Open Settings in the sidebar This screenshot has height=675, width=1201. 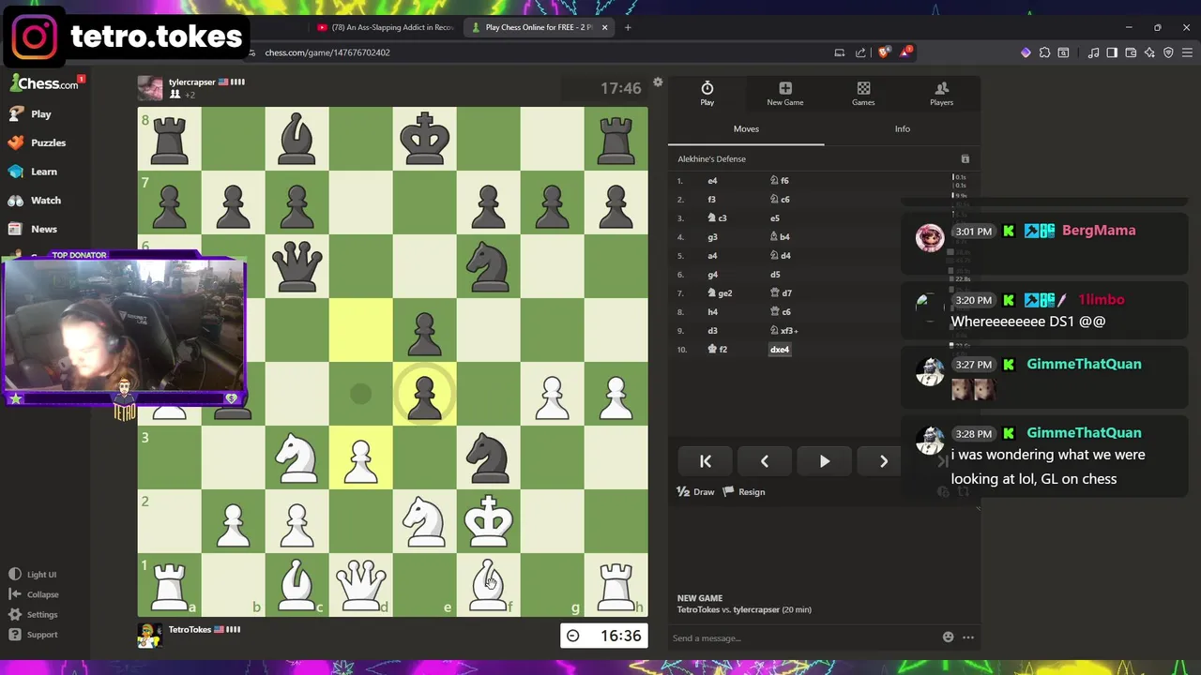[x=34, y=615]
